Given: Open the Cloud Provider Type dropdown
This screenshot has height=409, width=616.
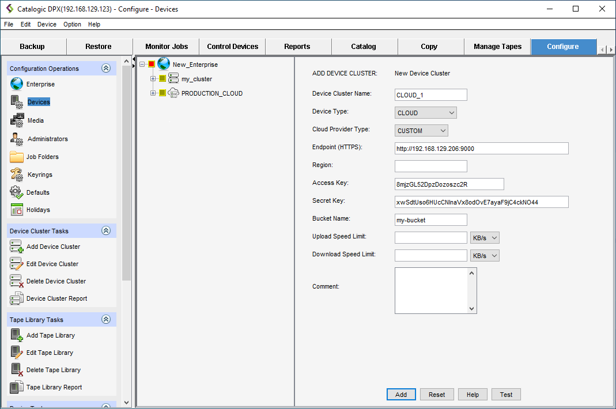Looking at the screenshot, I should point(421,131).
